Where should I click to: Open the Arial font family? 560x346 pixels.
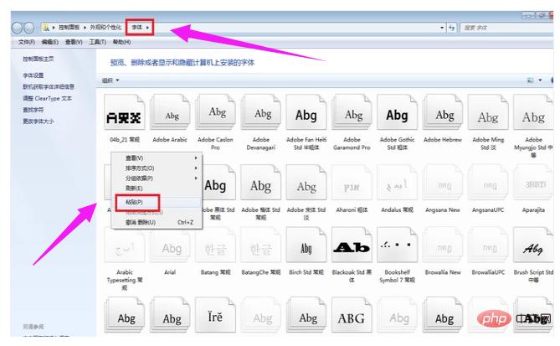click(x=170, y=251)
